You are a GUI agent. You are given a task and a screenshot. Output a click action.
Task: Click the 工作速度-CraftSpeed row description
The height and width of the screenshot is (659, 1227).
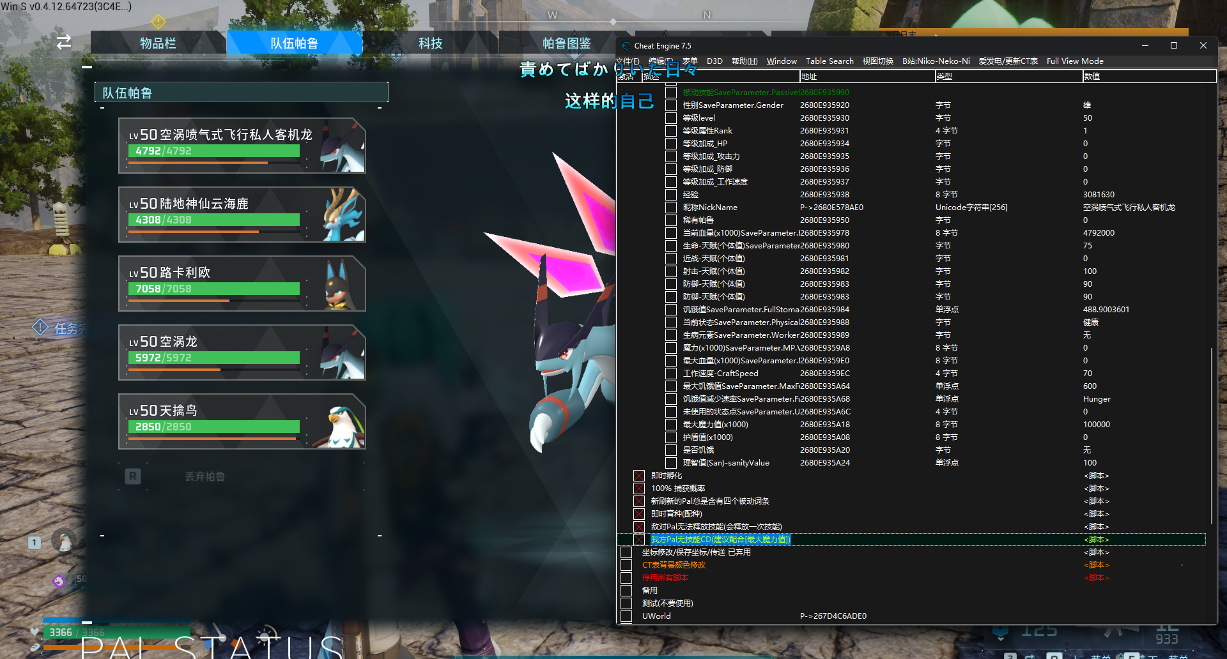(x=720, y=374)
